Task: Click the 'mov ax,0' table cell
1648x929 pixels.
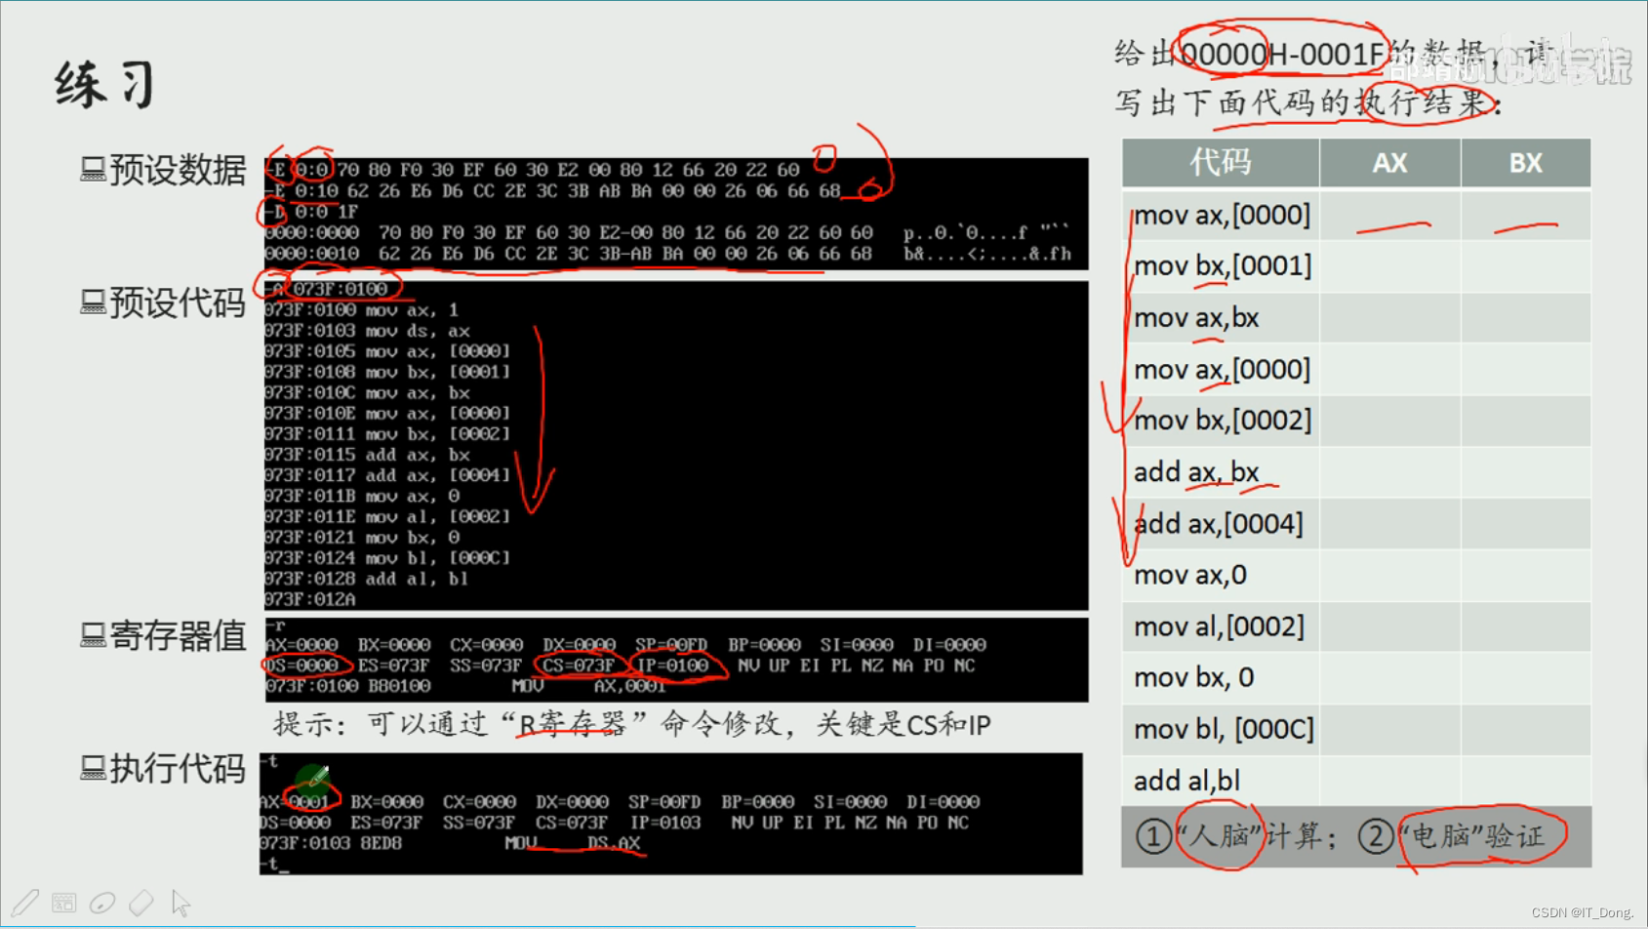Action: (x=1222, y=575)
